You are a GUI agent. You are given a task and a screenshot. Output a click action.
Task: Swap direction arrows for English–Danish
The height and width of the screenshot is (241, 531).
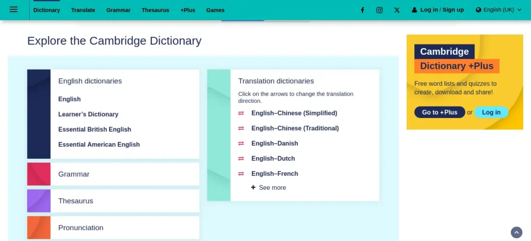[x=241, y=144]
